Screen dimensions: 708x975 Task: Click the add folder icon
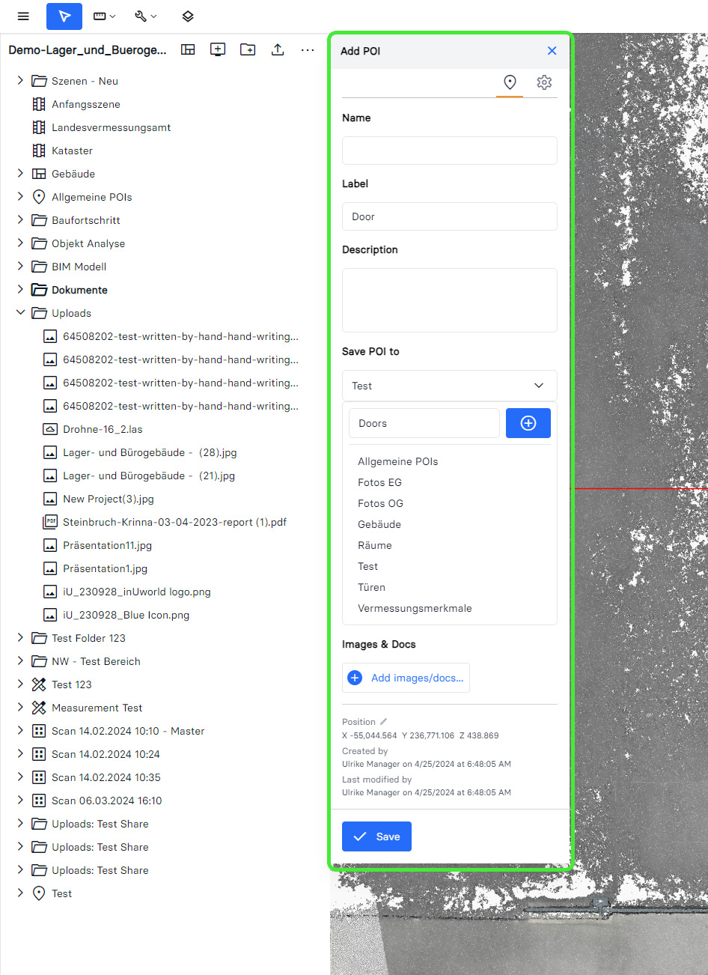pos(248,49)
